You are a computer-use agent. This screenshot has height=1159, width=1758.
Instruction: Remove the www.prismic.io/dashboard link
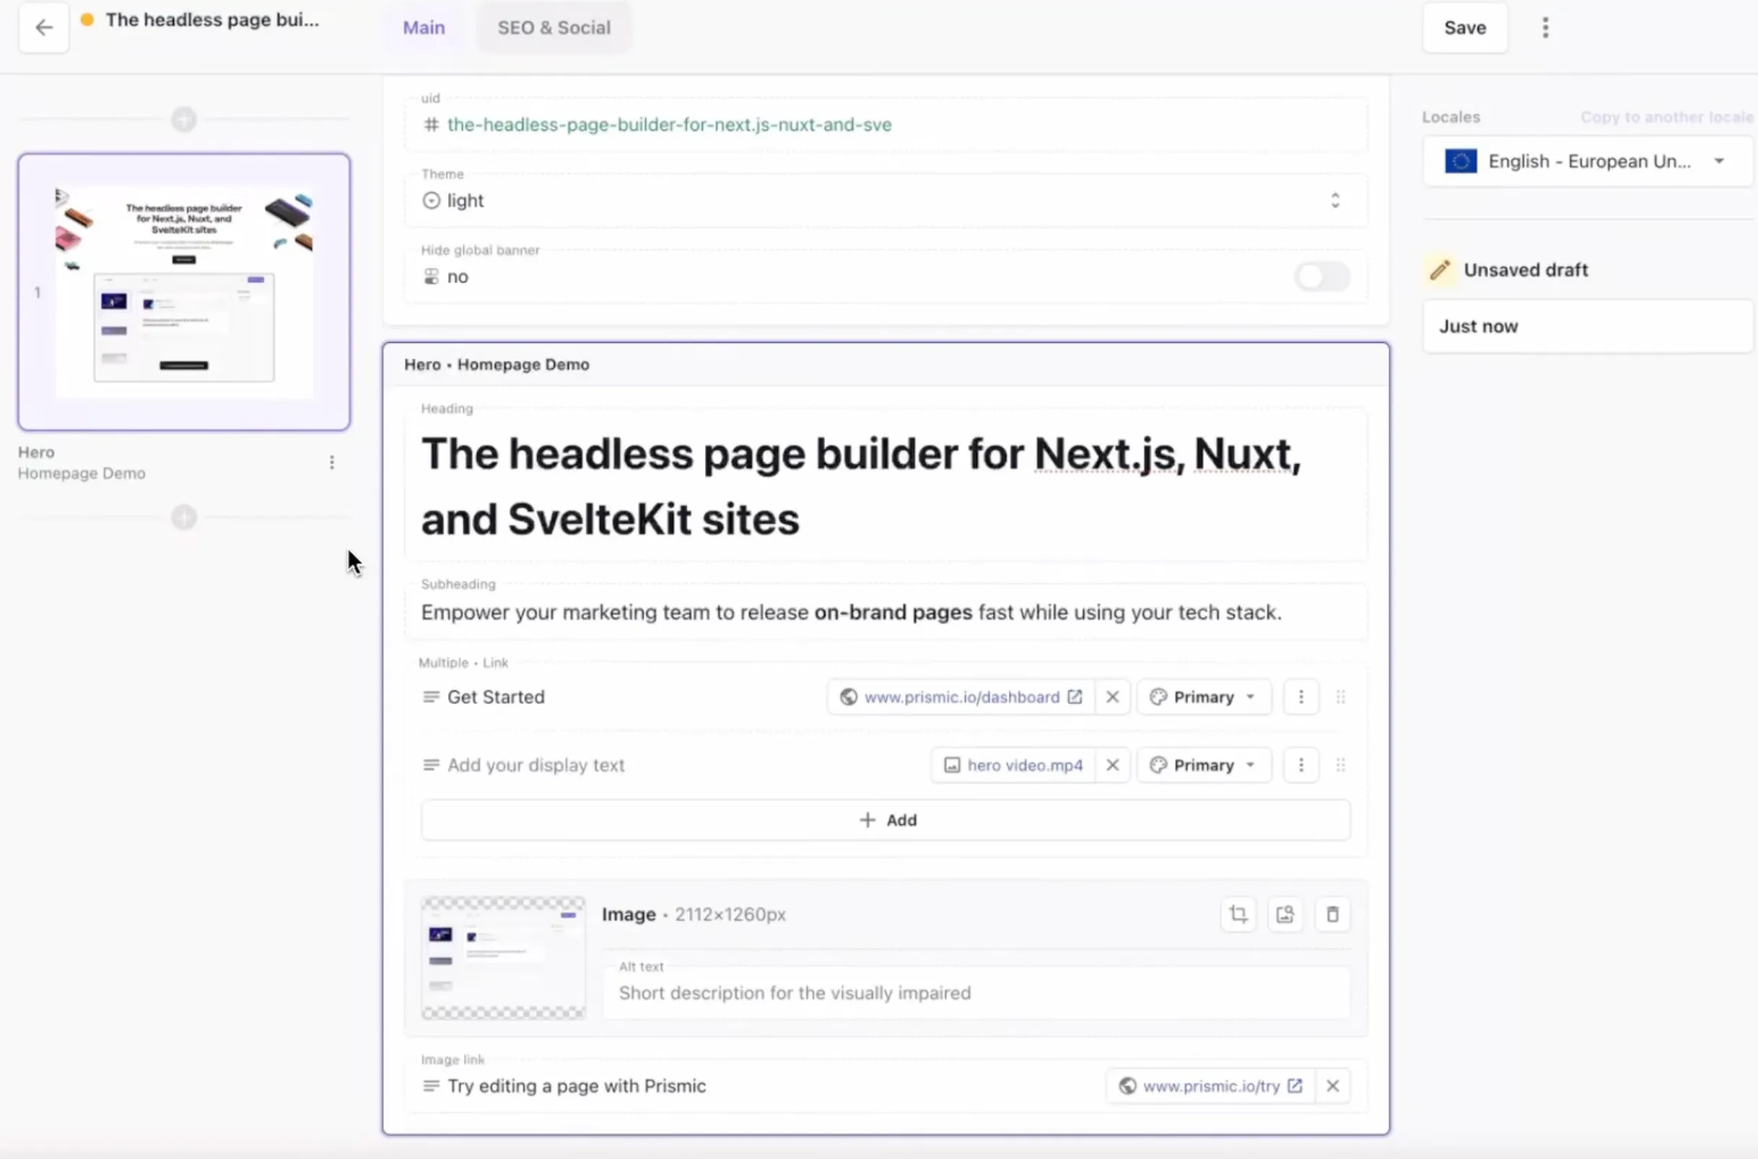click(1112, 697)
